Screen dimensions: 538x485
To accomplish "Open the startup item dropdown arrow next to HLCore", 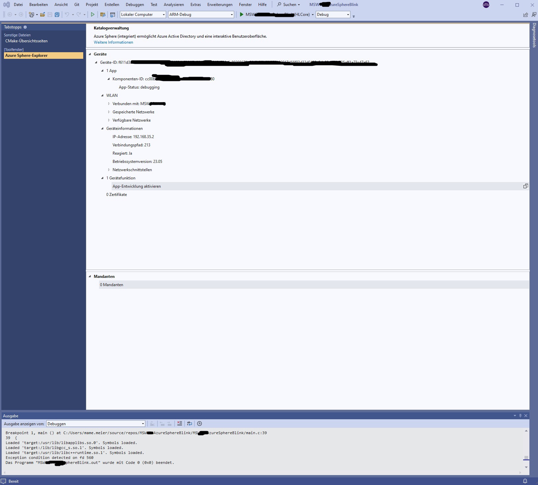I will (x=312, y=15).
